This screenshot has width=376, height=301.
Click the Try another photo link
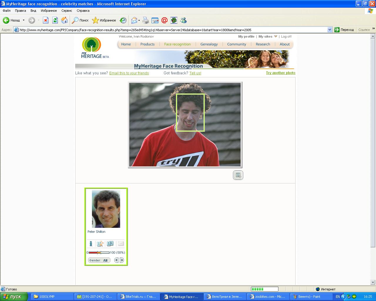pos(281,73)
